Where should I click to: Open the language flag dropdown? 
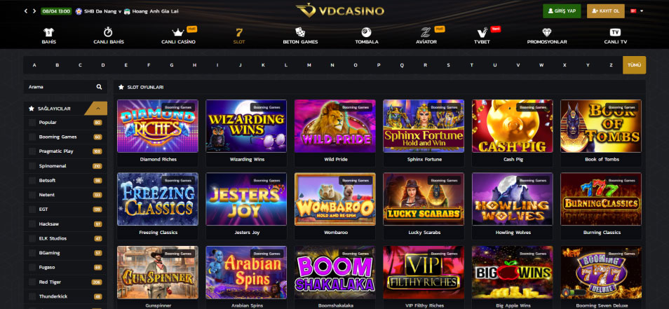pos(637,11)
